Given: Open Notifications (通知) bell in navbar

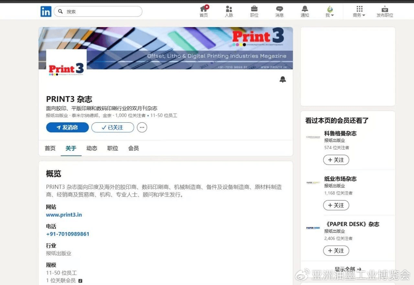Looking at the screenshot, I should [305, 9].
